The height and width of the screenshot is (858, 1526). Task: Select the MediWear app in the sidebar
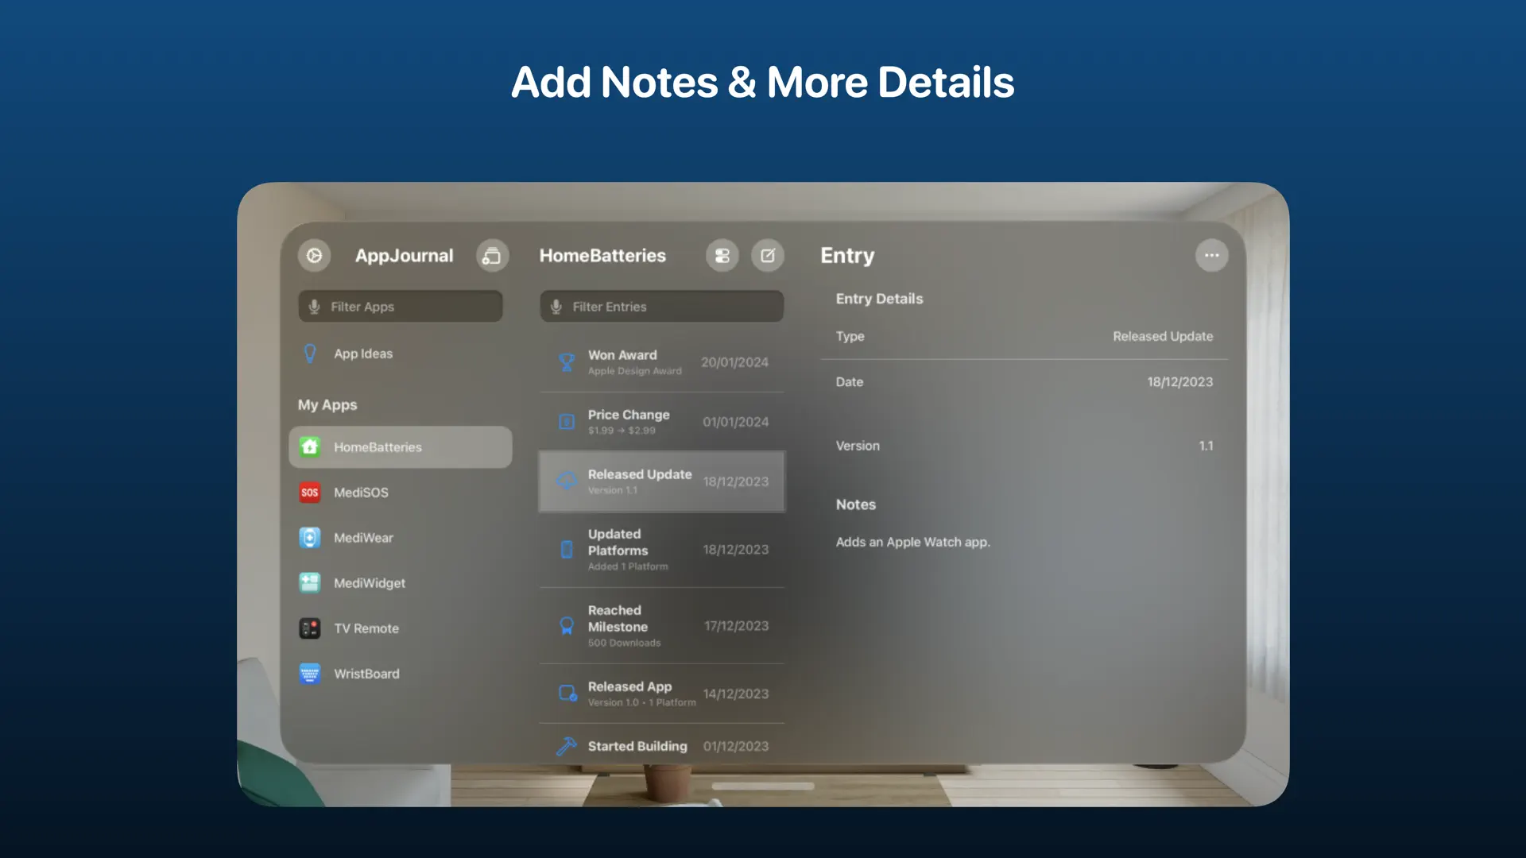pyautogui.click(x=363, y=538)
